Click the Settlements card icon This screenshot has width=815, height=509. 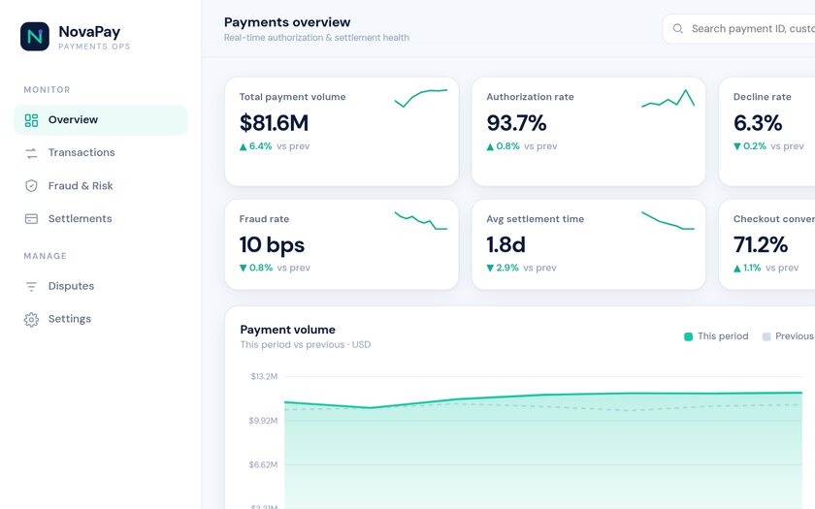(31, 219)
